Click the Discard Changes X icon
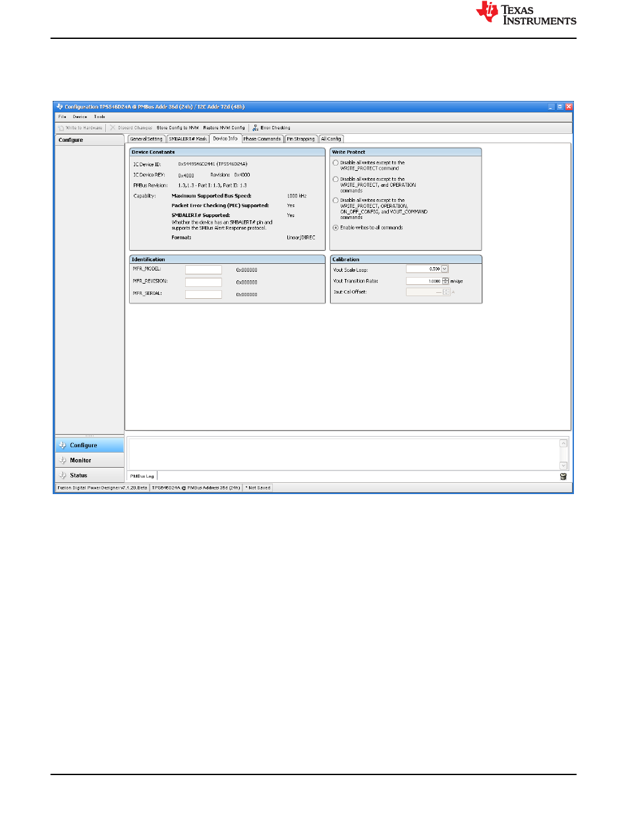The width and height of the screenshot is (626, 816). tap(113, 127)
